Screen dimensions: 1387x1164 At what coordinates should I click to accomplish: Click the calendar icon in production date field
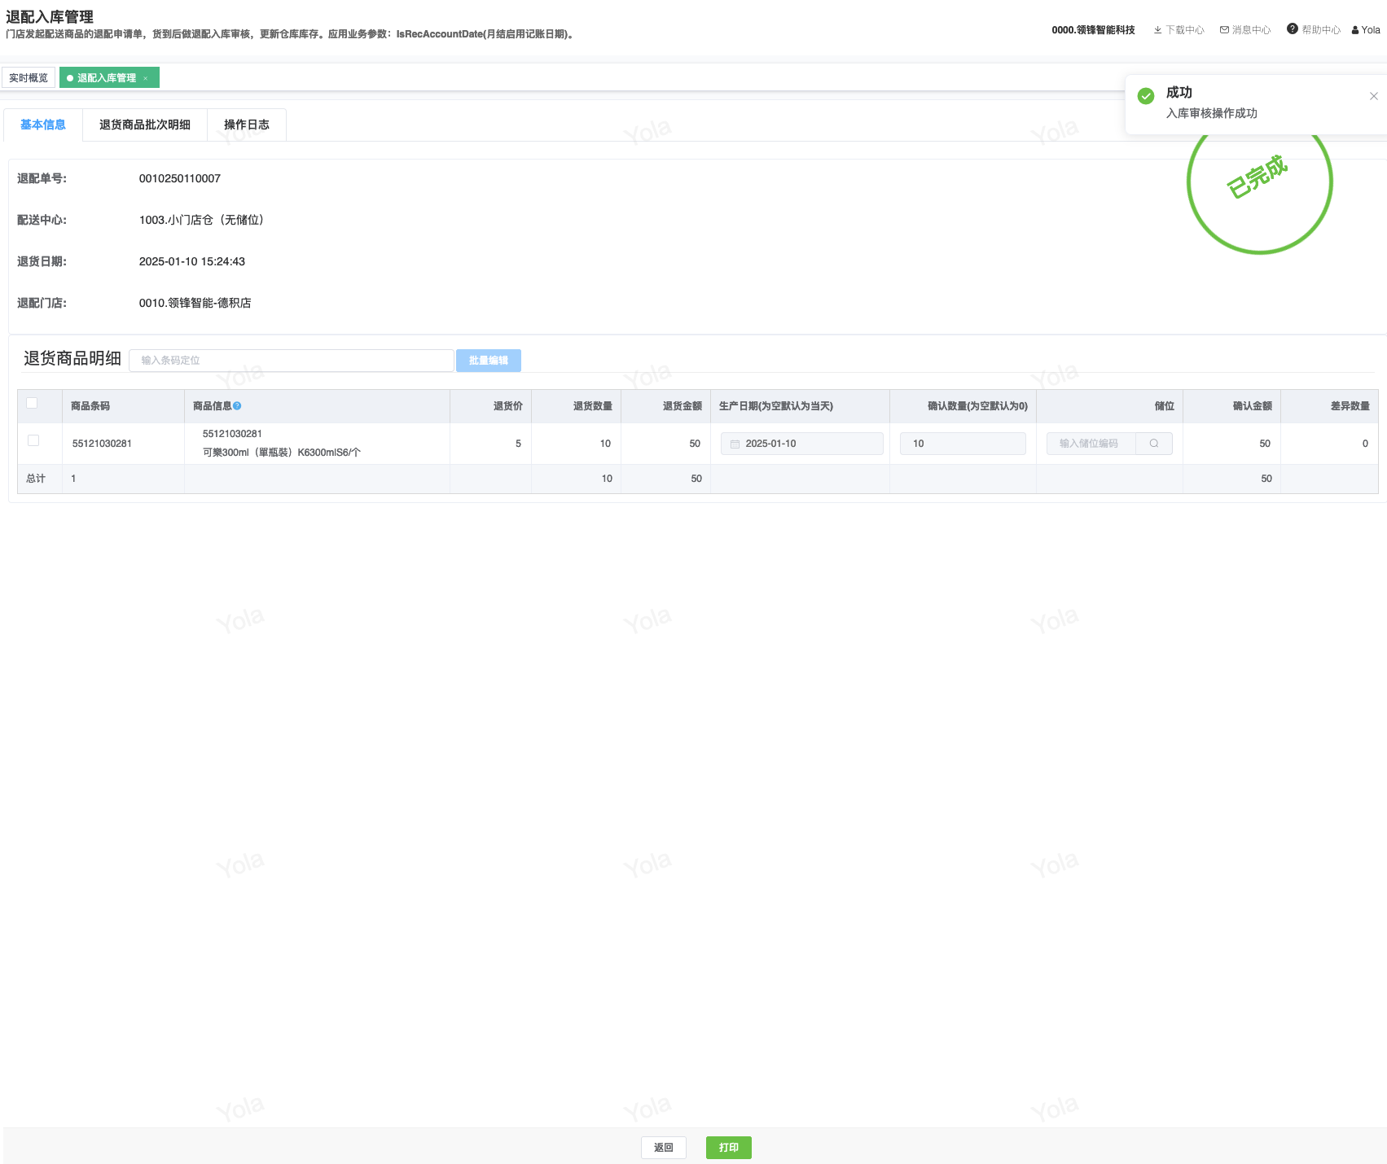coord(735,444)
